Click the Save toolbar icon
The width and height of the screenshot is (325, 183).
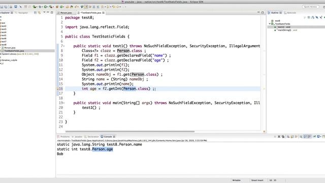2,7
